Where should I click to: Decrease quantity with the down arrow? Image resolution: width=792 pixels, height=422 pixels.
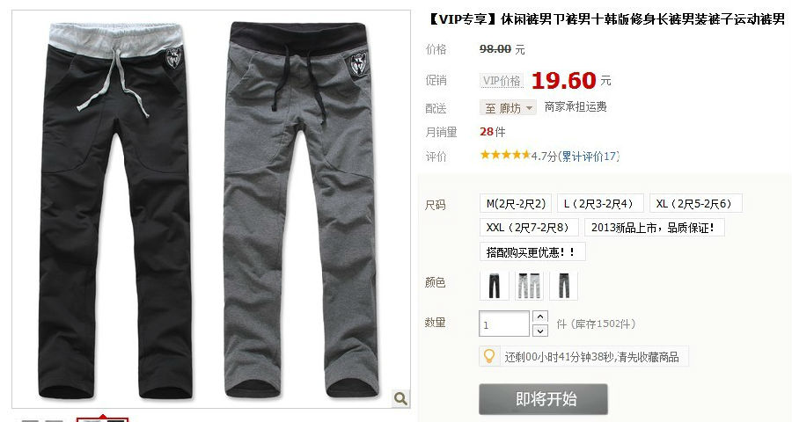click(x=540, y=331)
